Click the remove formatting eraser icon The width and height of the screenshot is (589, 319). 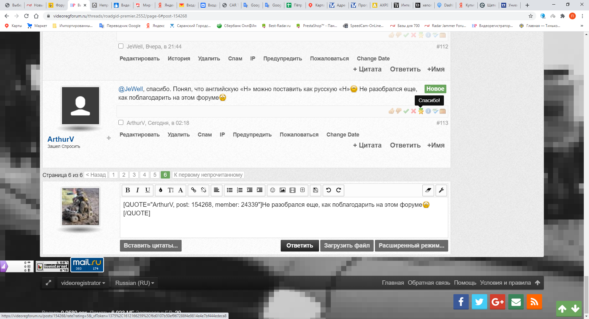[x=428, y=190]
